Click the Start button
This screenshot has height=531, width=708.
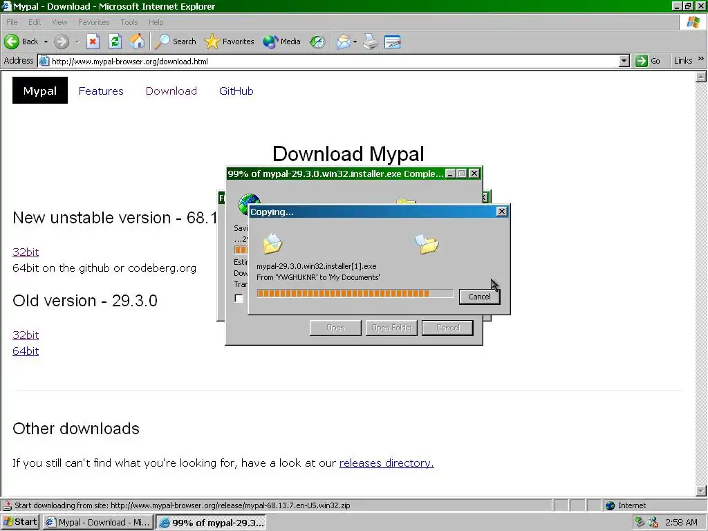click(20, 522)
